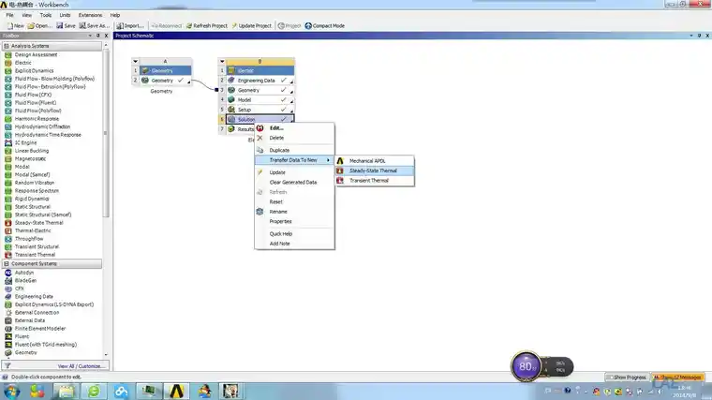Open the Windows Start button
This screenshot has width=712, height=400.
click(11, 391)
